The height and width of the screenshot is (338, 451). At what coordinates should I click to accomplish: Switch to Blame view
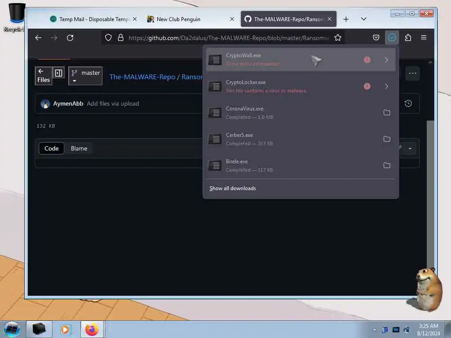pyautogui.click(x=79, y=148)
